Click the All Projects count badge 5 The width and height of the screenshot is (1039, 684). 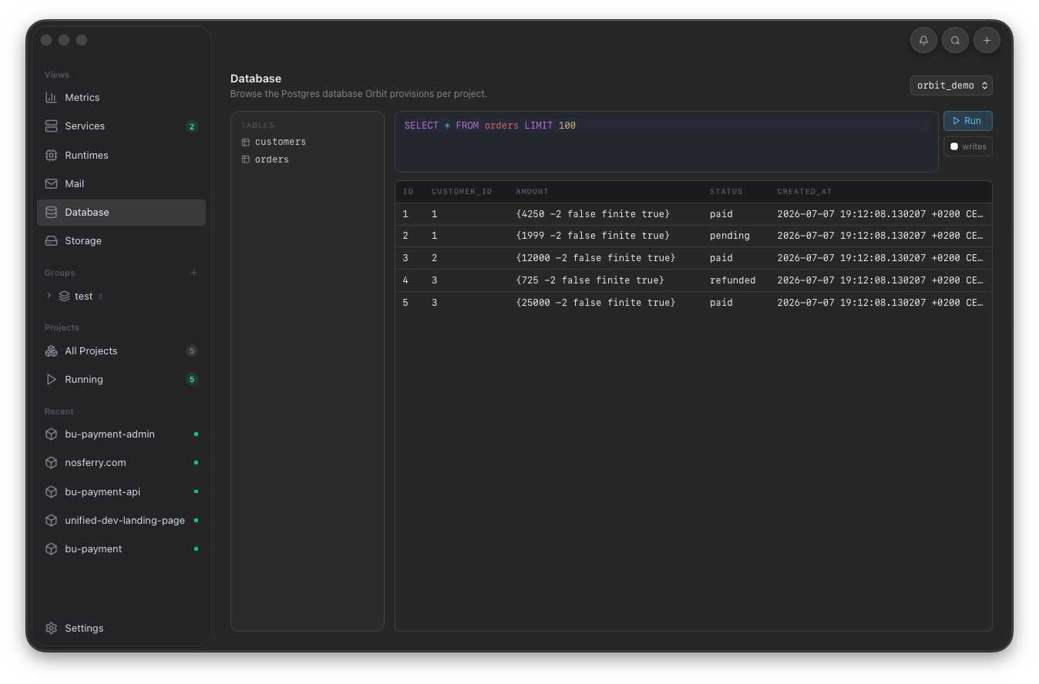192,351
